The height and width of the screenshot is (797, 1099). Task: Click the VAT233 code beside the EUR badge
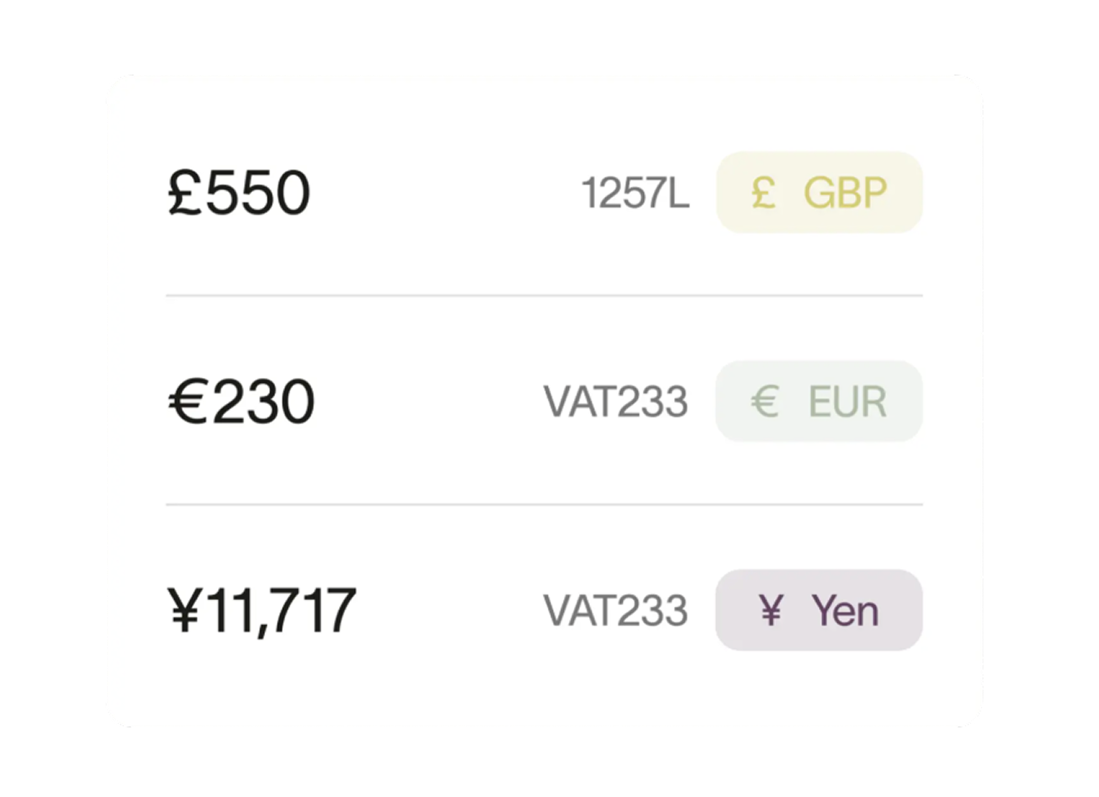[615, 401]
